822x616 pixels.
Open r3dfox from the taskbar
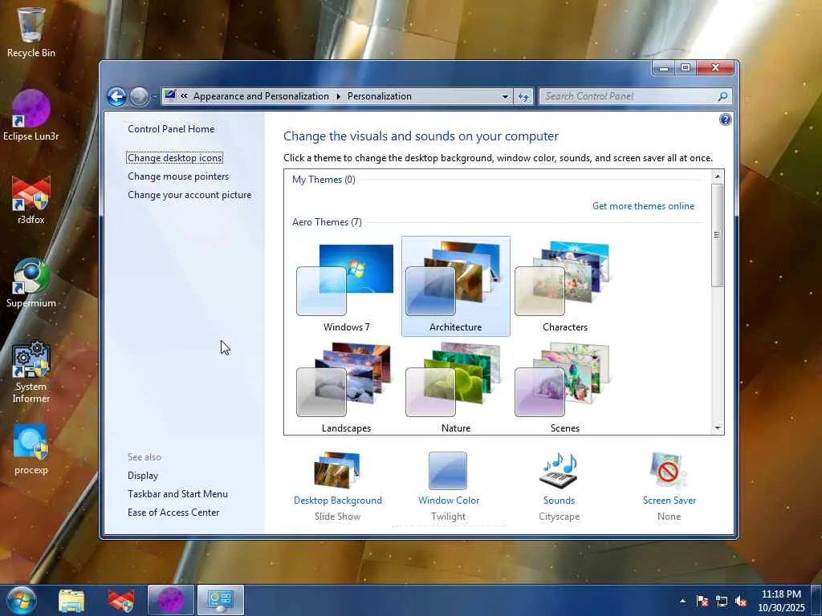click(120, 600)
